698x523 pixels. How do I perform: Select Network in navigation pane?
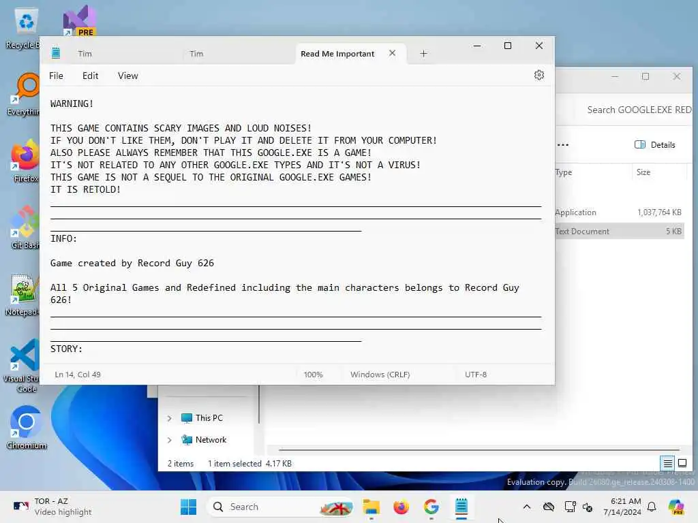tap(204, 440)
